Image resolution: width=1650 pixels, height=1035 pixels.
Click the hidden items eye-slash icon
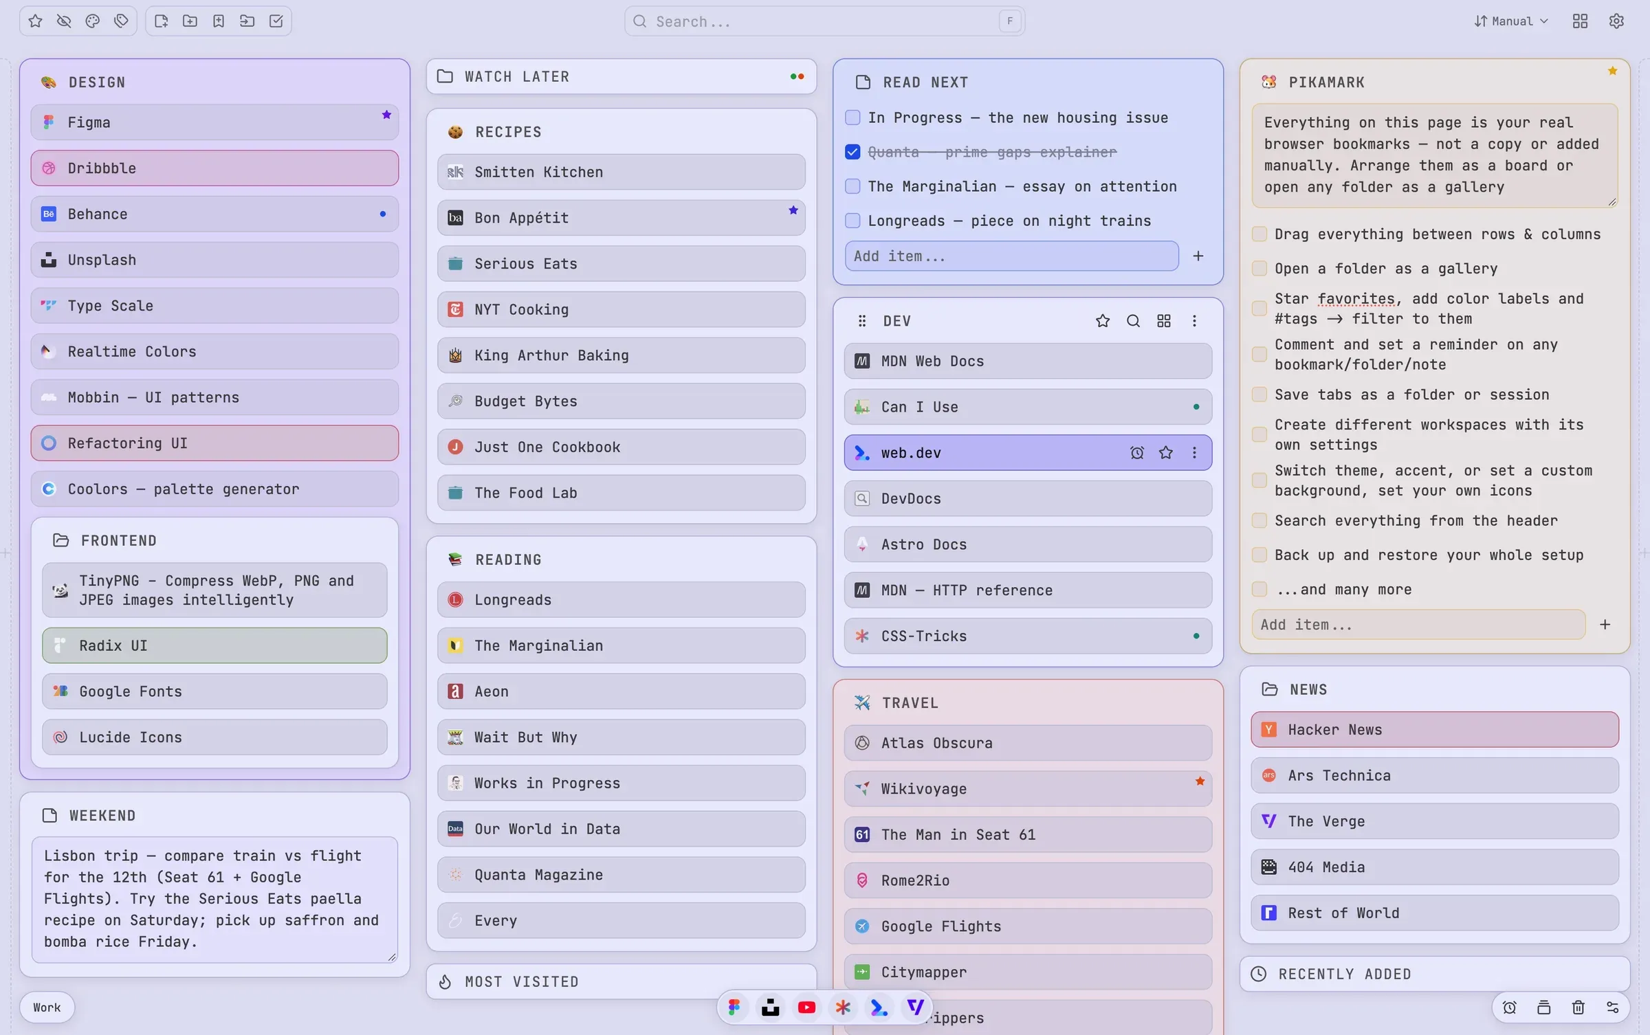pyautogui.click(x=64, y=21)
